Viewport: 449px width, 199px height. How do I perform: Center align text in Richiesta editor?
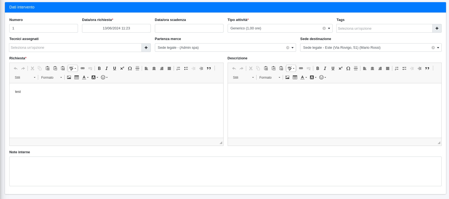pyautogui.click(x=154, y=68)
